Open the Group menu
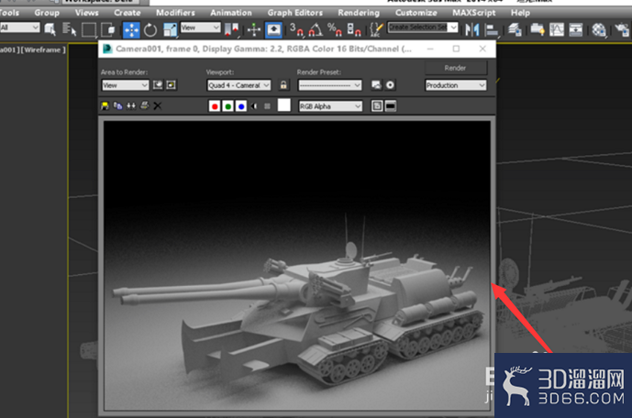The height and width of the screenshot is (418, 632). pos(47,13)
